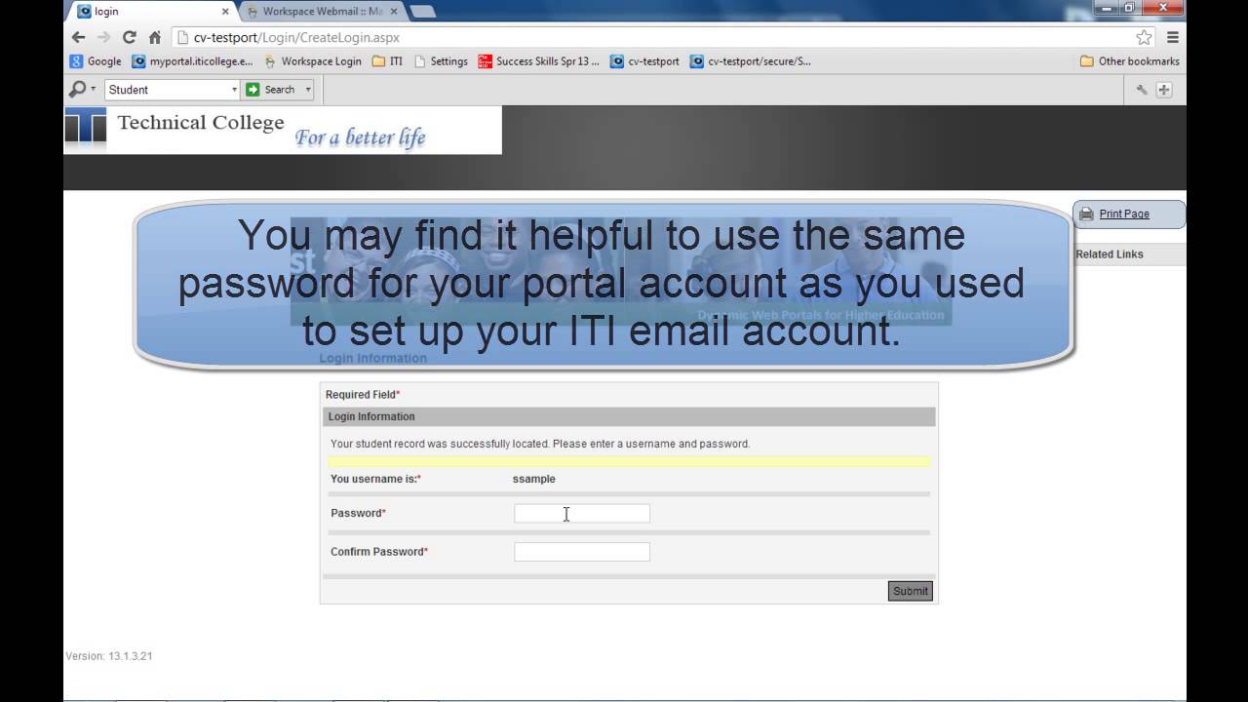This screenshot has width=1248, height=702.
Task: Expand the Search button dropdown arrow
Action: point(308,89)
